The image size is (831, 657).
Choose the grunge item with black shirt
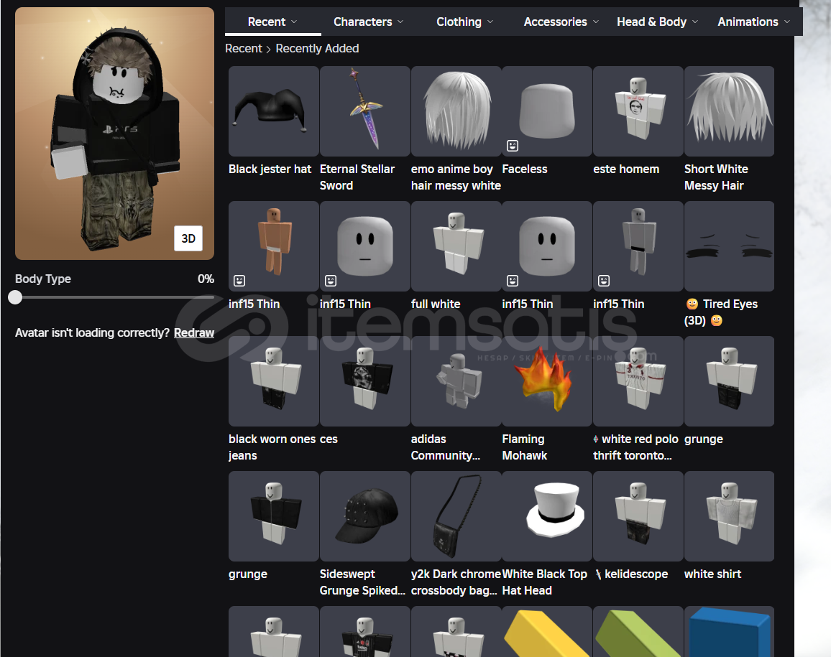(273, 516)
